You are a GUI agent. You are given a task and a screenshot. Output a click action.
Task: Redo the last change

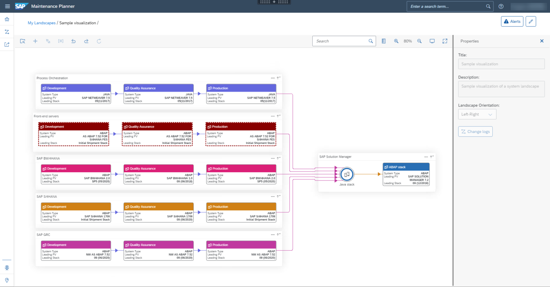86,41
